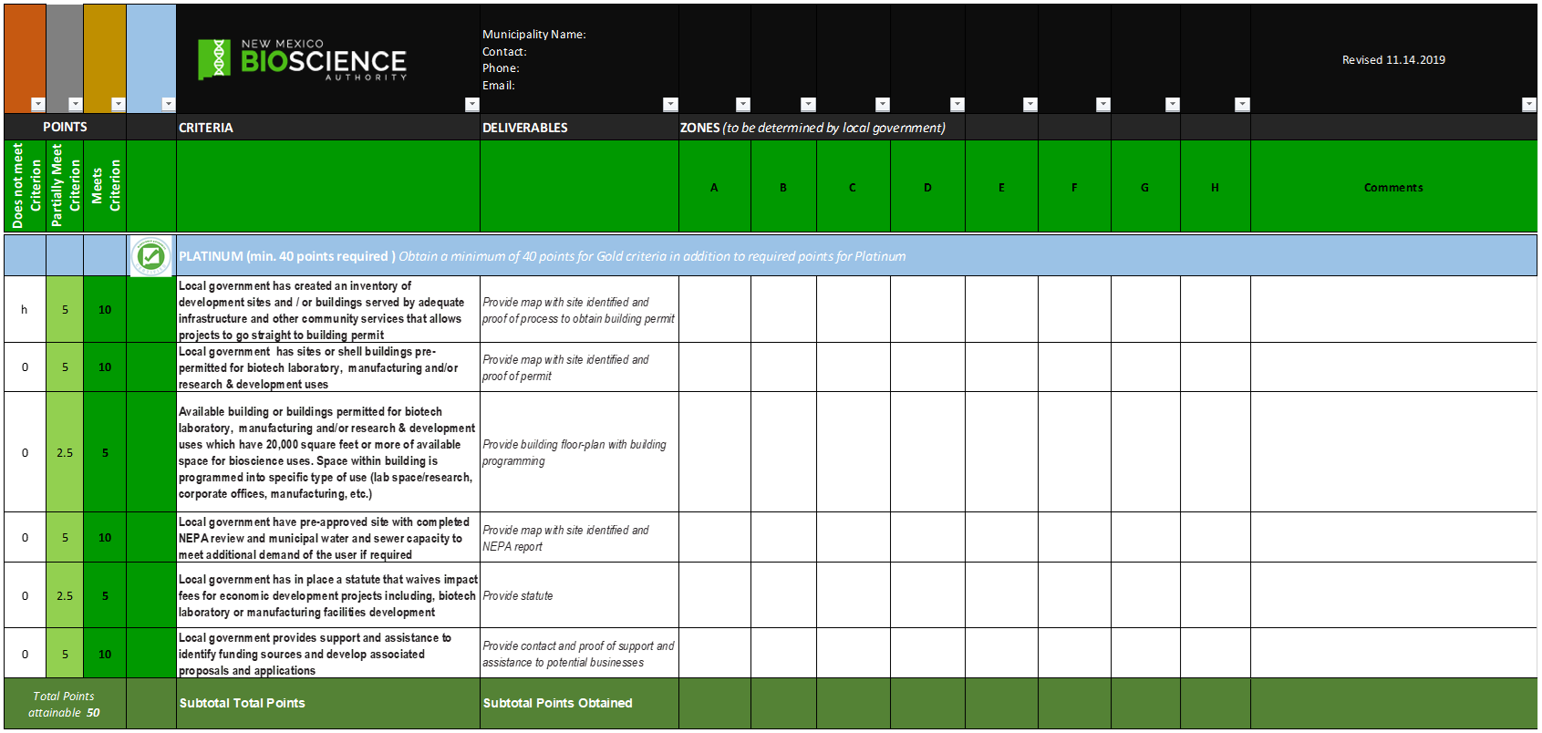The width and height of the screenshot is (1542, 733).
Task: Open filter dropdown in the Municipality contact cell
Action: point(670,104)
